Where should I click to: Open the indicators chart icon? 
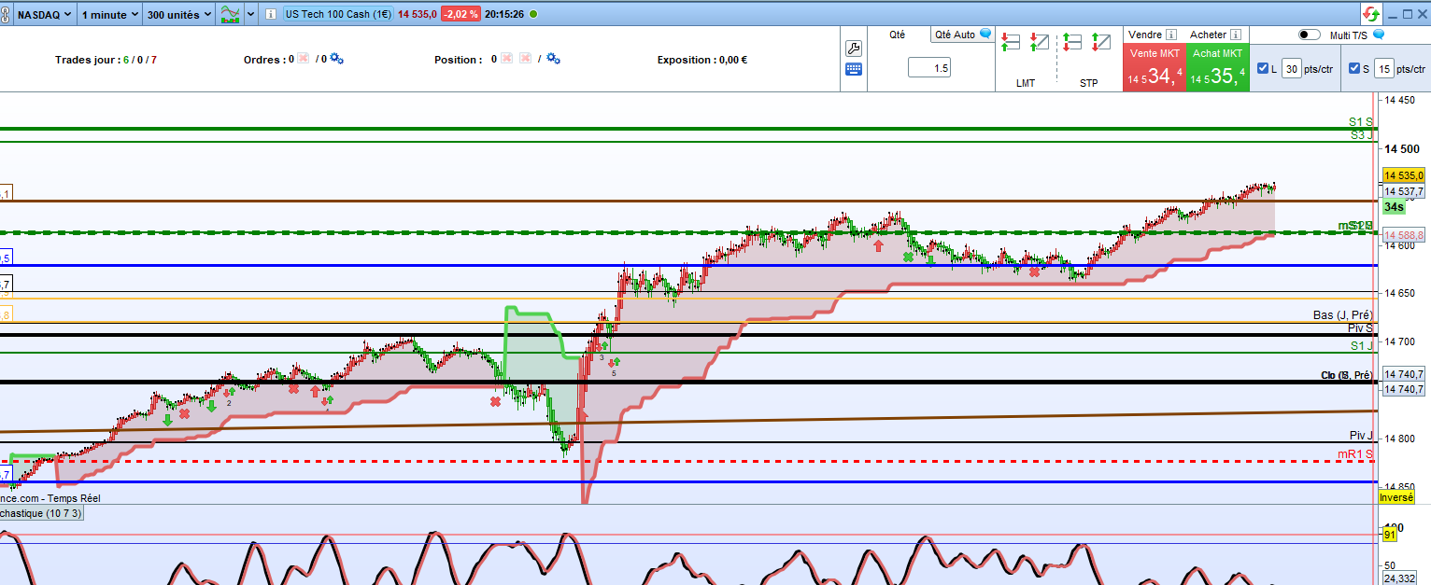tap(229, 15)
